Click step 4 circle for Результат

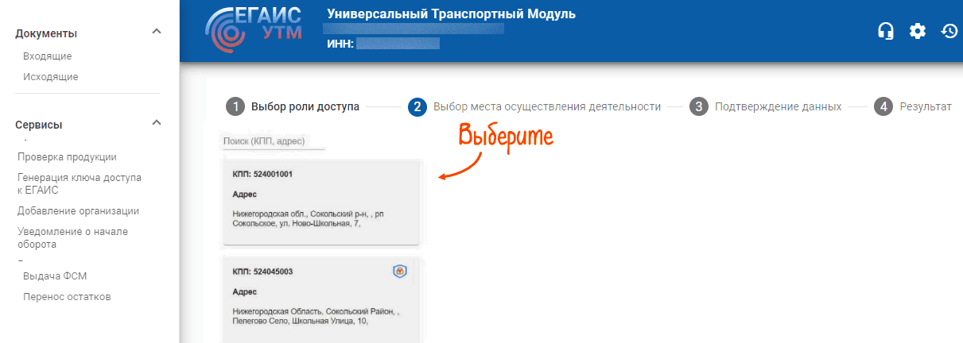coord(883,106)
